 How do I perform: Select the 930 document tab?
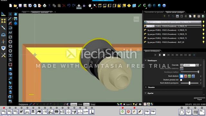24,12
